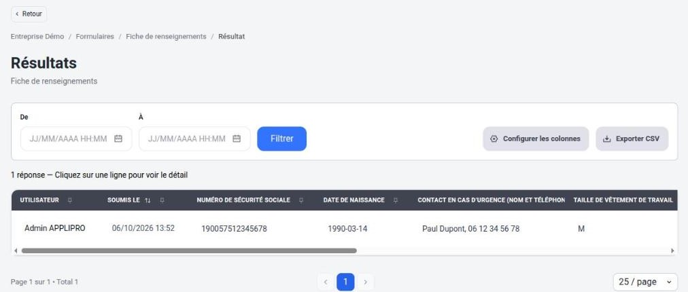The height and width of the screenshot is (292, 688).
Task: Pin the Date de naissance column
Action: (x=396, y=200)
